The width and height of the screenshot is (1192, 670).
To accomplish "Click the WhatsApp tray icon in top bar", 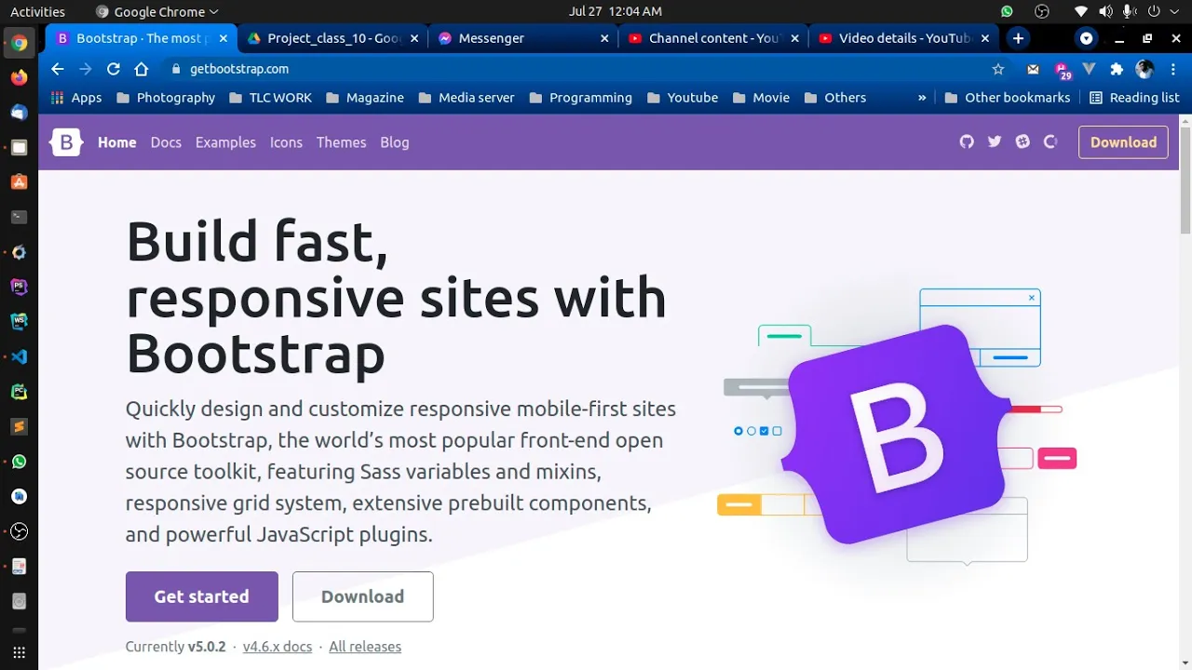I will 1007,11.
